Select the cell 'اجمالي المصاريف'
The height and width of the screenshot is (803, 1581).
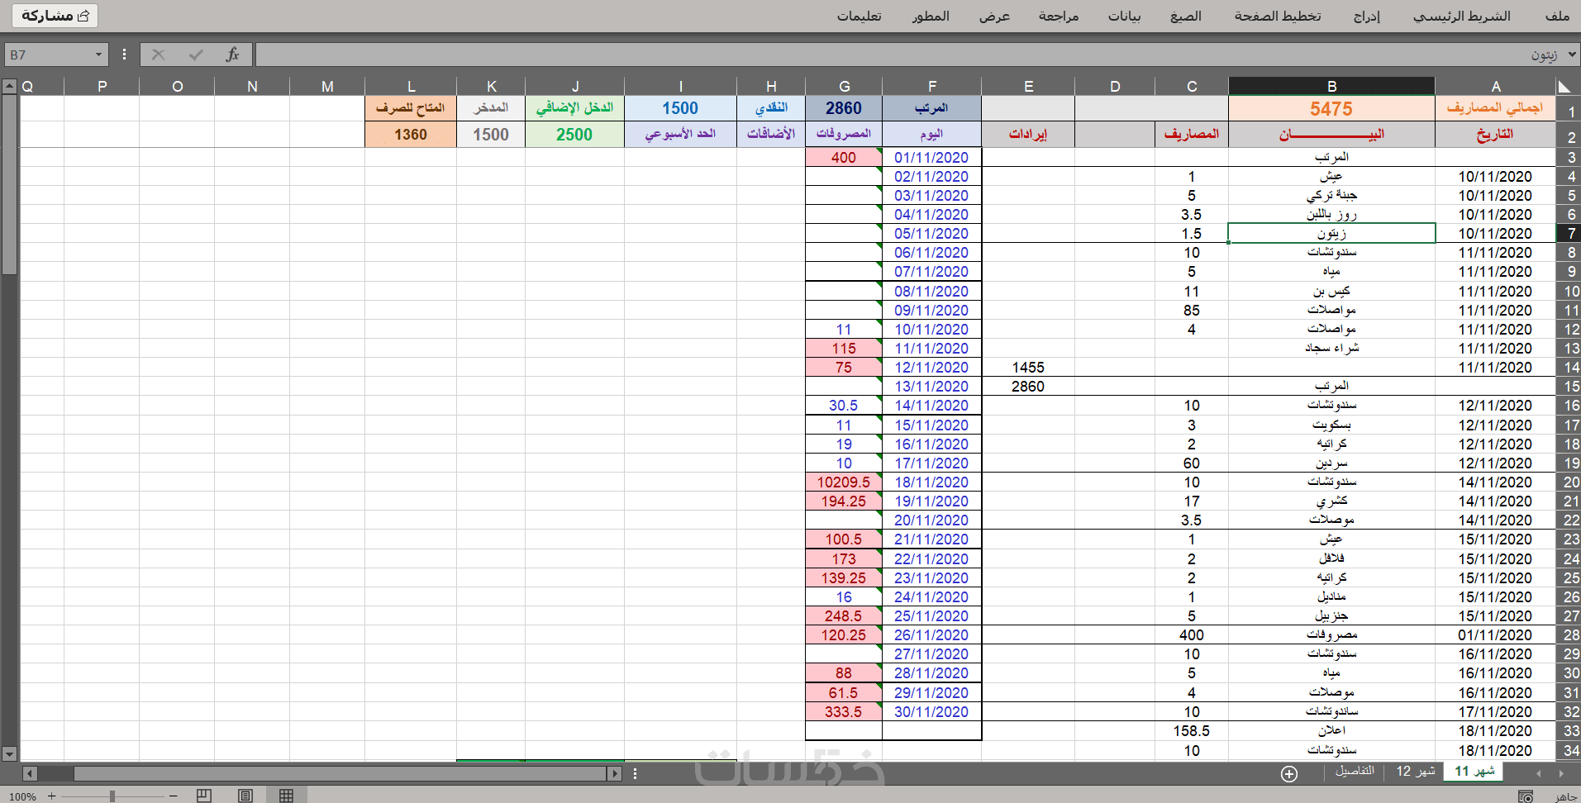click(1495, 109)
